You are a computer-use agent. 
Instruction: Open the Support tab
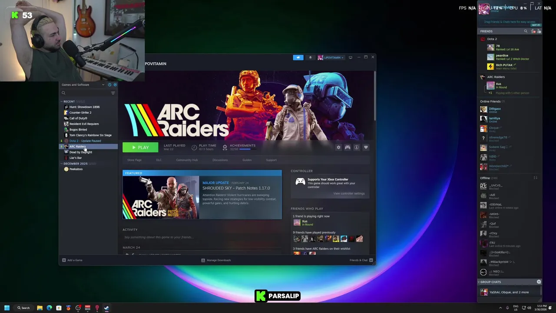pyautogui.click(x=271, y=160)
